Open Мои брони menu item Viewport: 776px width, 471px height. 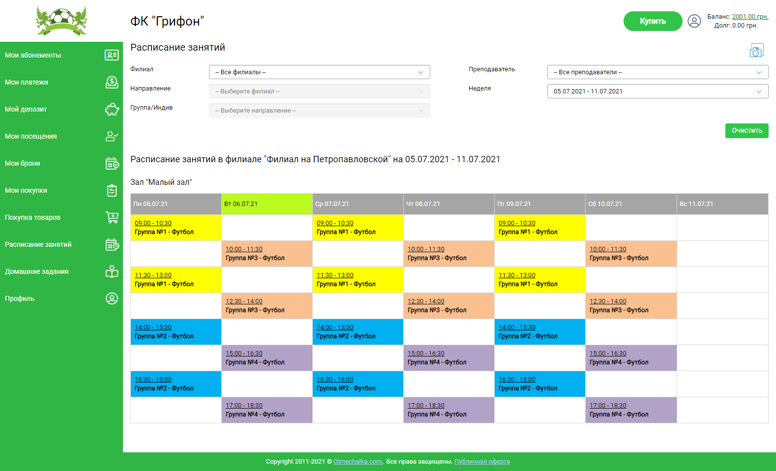click(23, 163)
